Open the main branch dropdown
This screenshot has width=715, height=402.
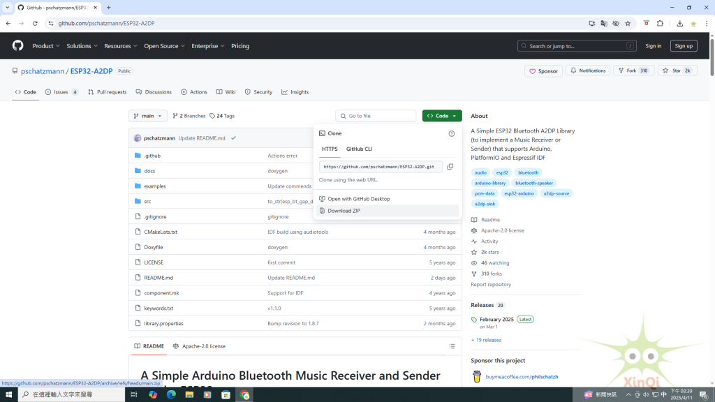click(148, 116)
